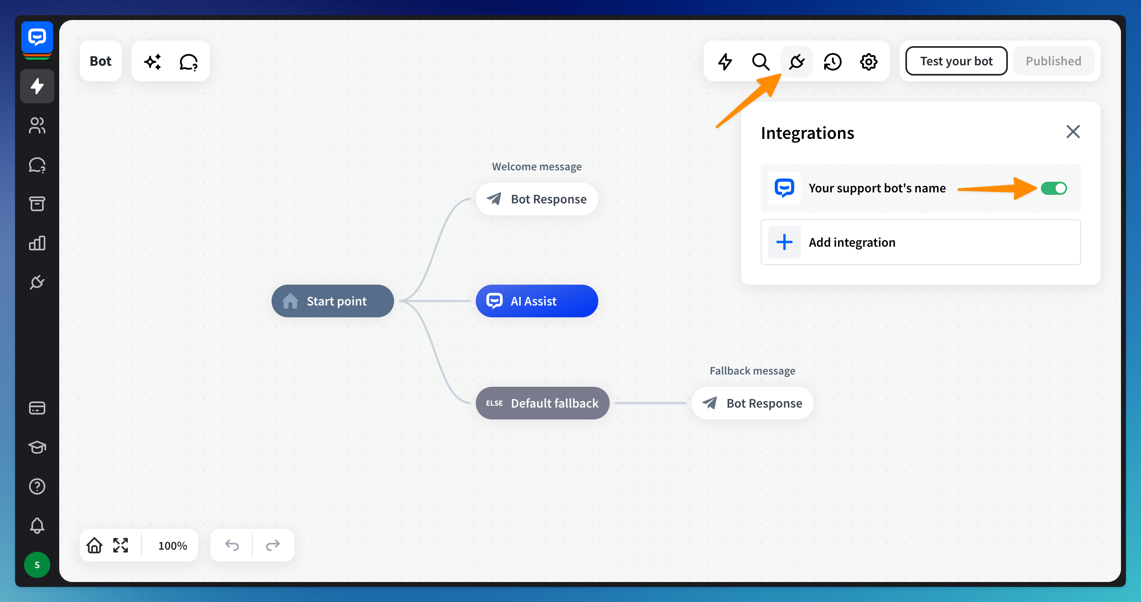Open bot settings gear icon
Image resolution: width=1141 pixels, height=602 pixels.
868,62
